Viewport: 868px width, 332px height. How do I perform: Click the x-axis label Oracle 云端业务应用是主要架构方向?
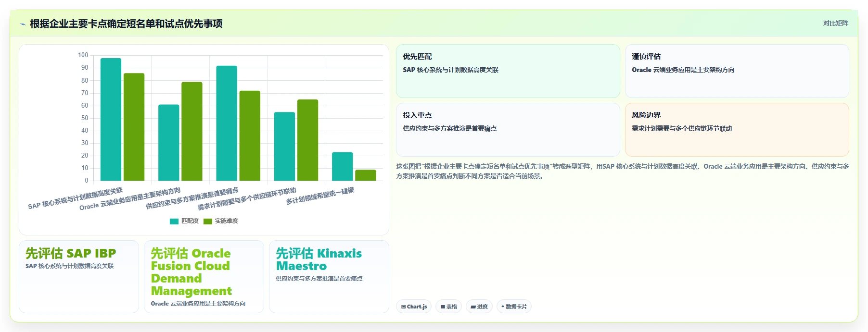[130, 198]
